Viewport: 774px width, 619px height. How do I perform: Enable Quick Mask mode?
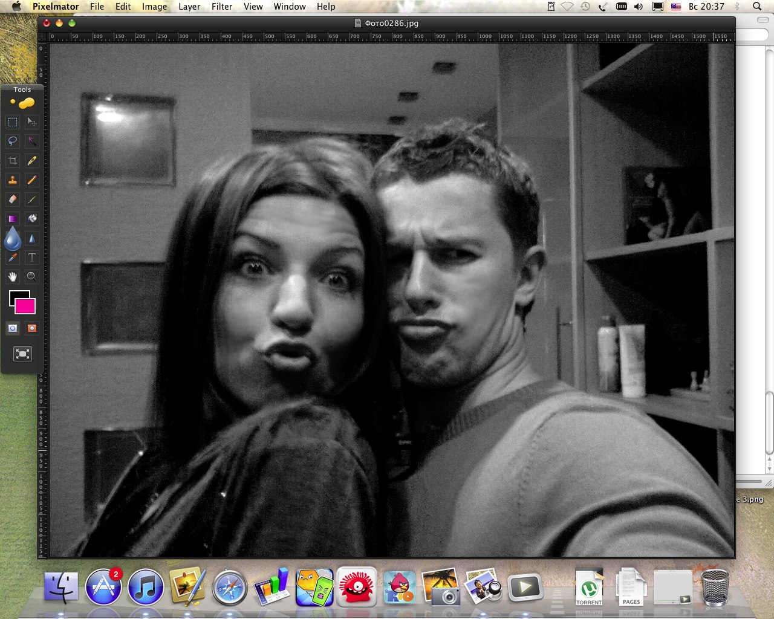pyautogui.click(x=32, y=328)
